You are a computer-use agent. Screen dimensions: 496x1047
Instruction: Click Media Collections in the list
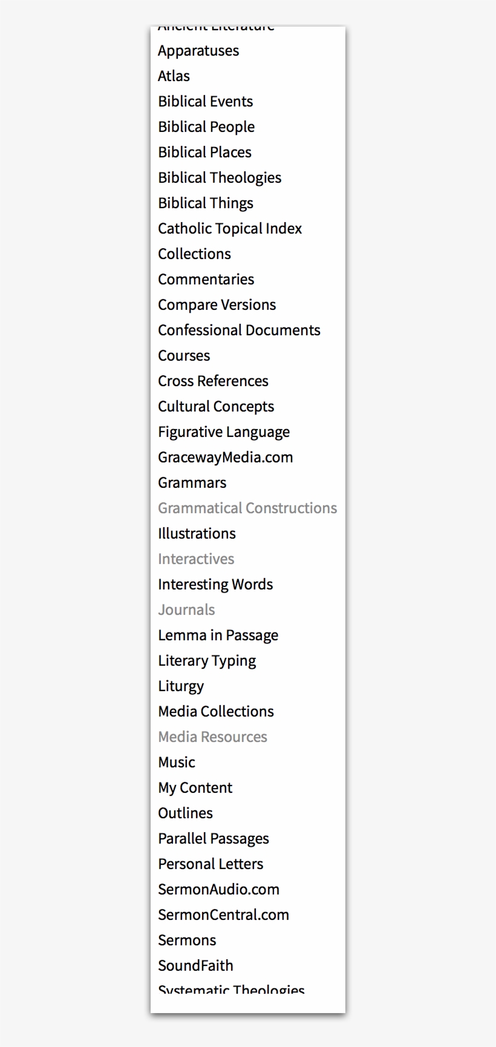pos(216,712)
